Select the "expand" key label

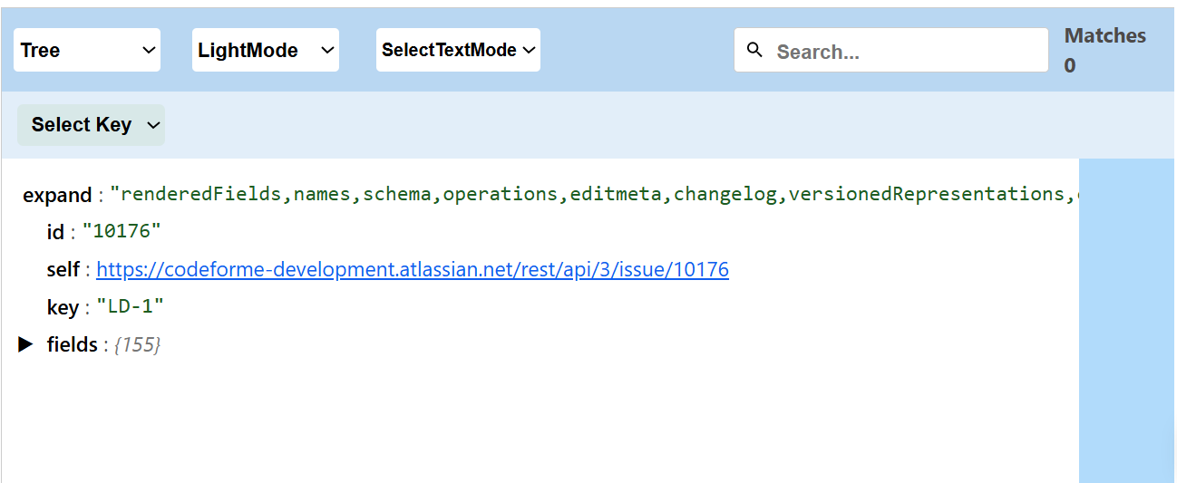point(56,195)
